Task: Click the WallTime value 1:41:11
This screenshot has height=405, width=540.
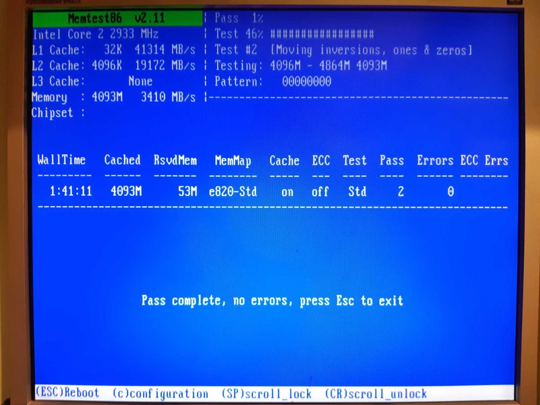Action: (71, 191)
